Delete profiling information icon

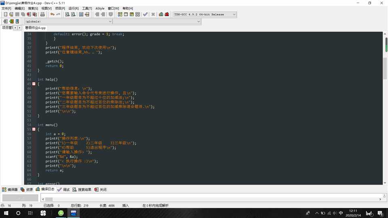pyautogui.click(x=167, y=15)
